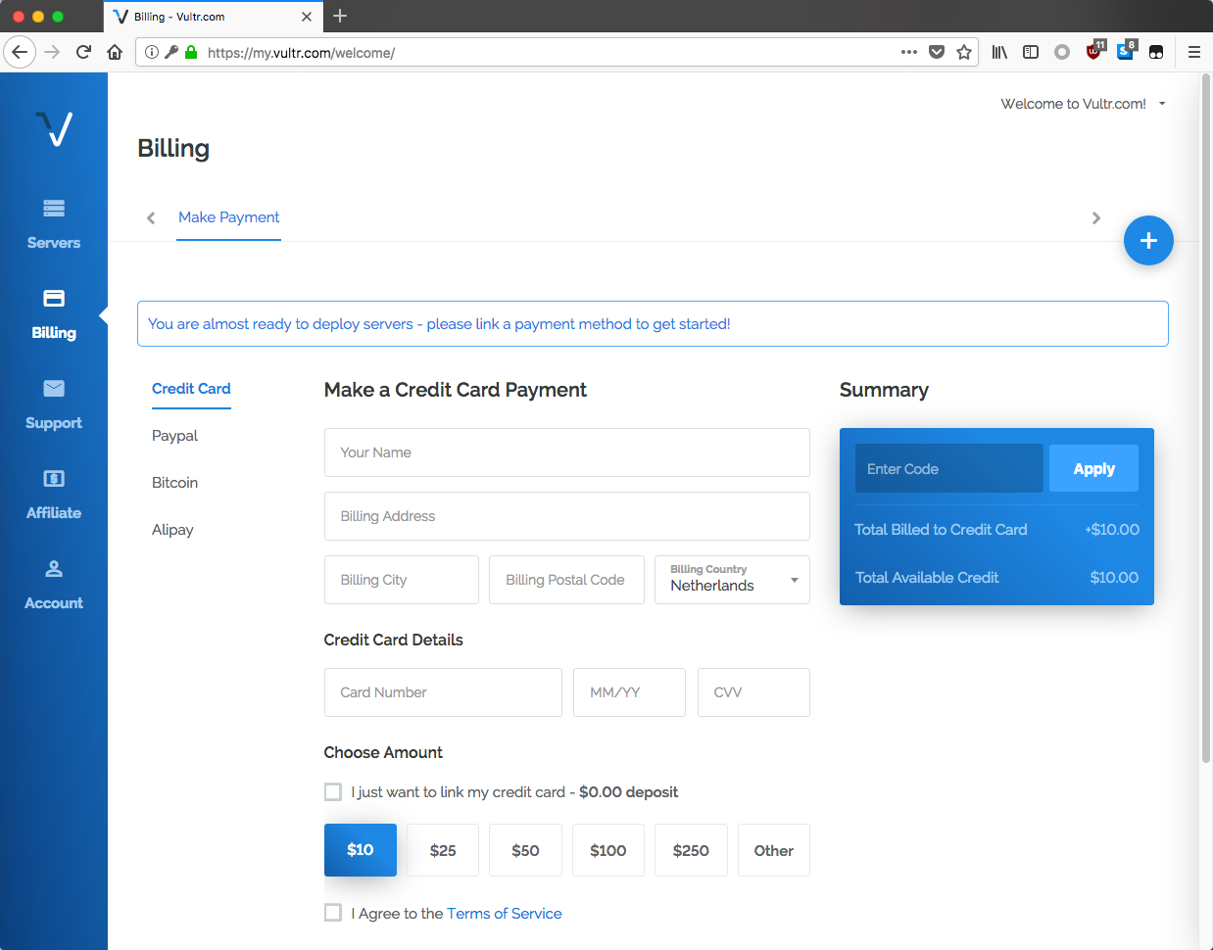Open the Account person icon
Viewport: 1213px width, 950px height.
[x=54, y=568]
